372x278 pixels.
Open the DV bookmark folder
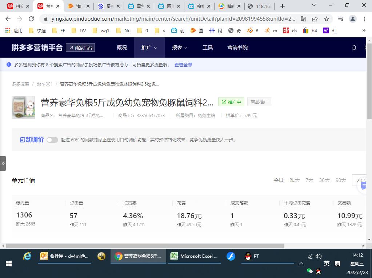click(79, 30)
